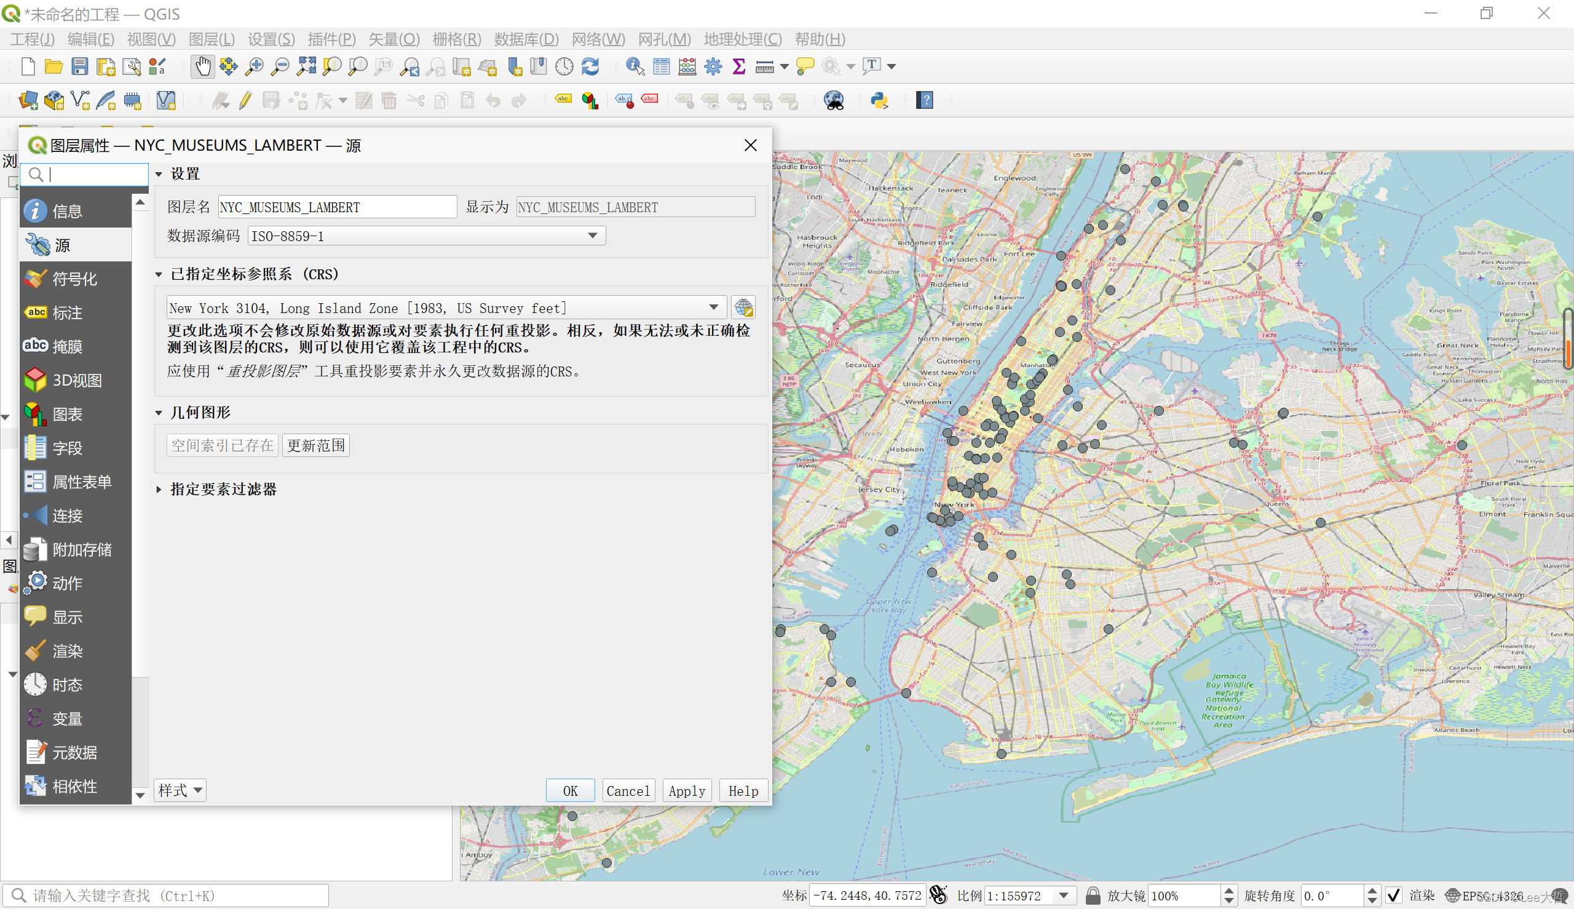This screenshot has width=1574, height=909.
Task: Open the Python console icon
Action: click(879, 100)
